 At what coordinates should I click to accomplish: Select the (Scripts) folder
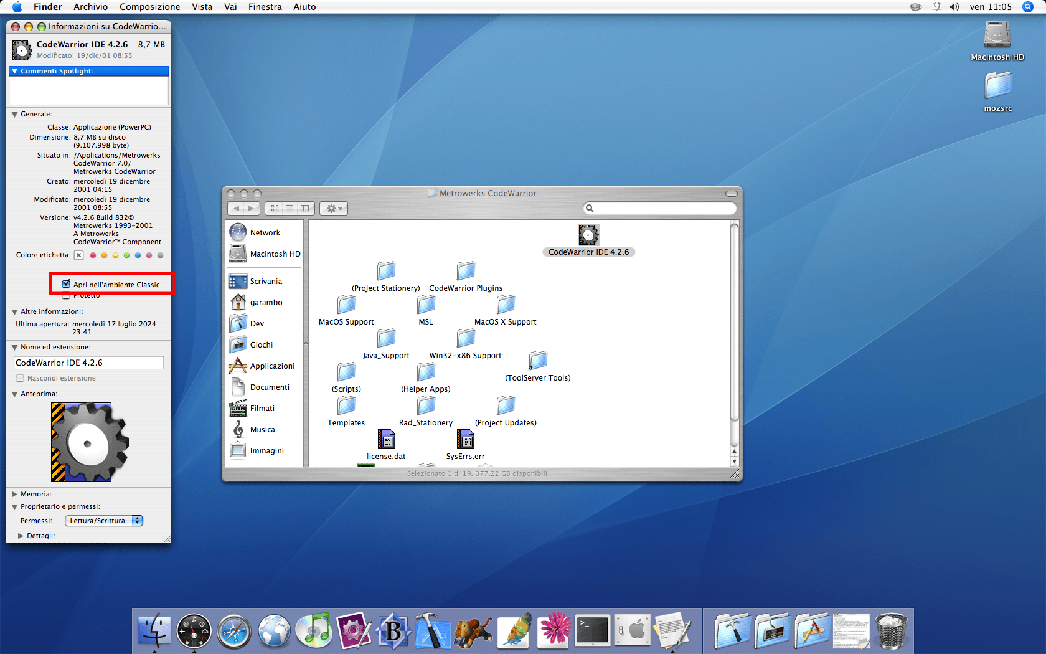coord(346,371)
